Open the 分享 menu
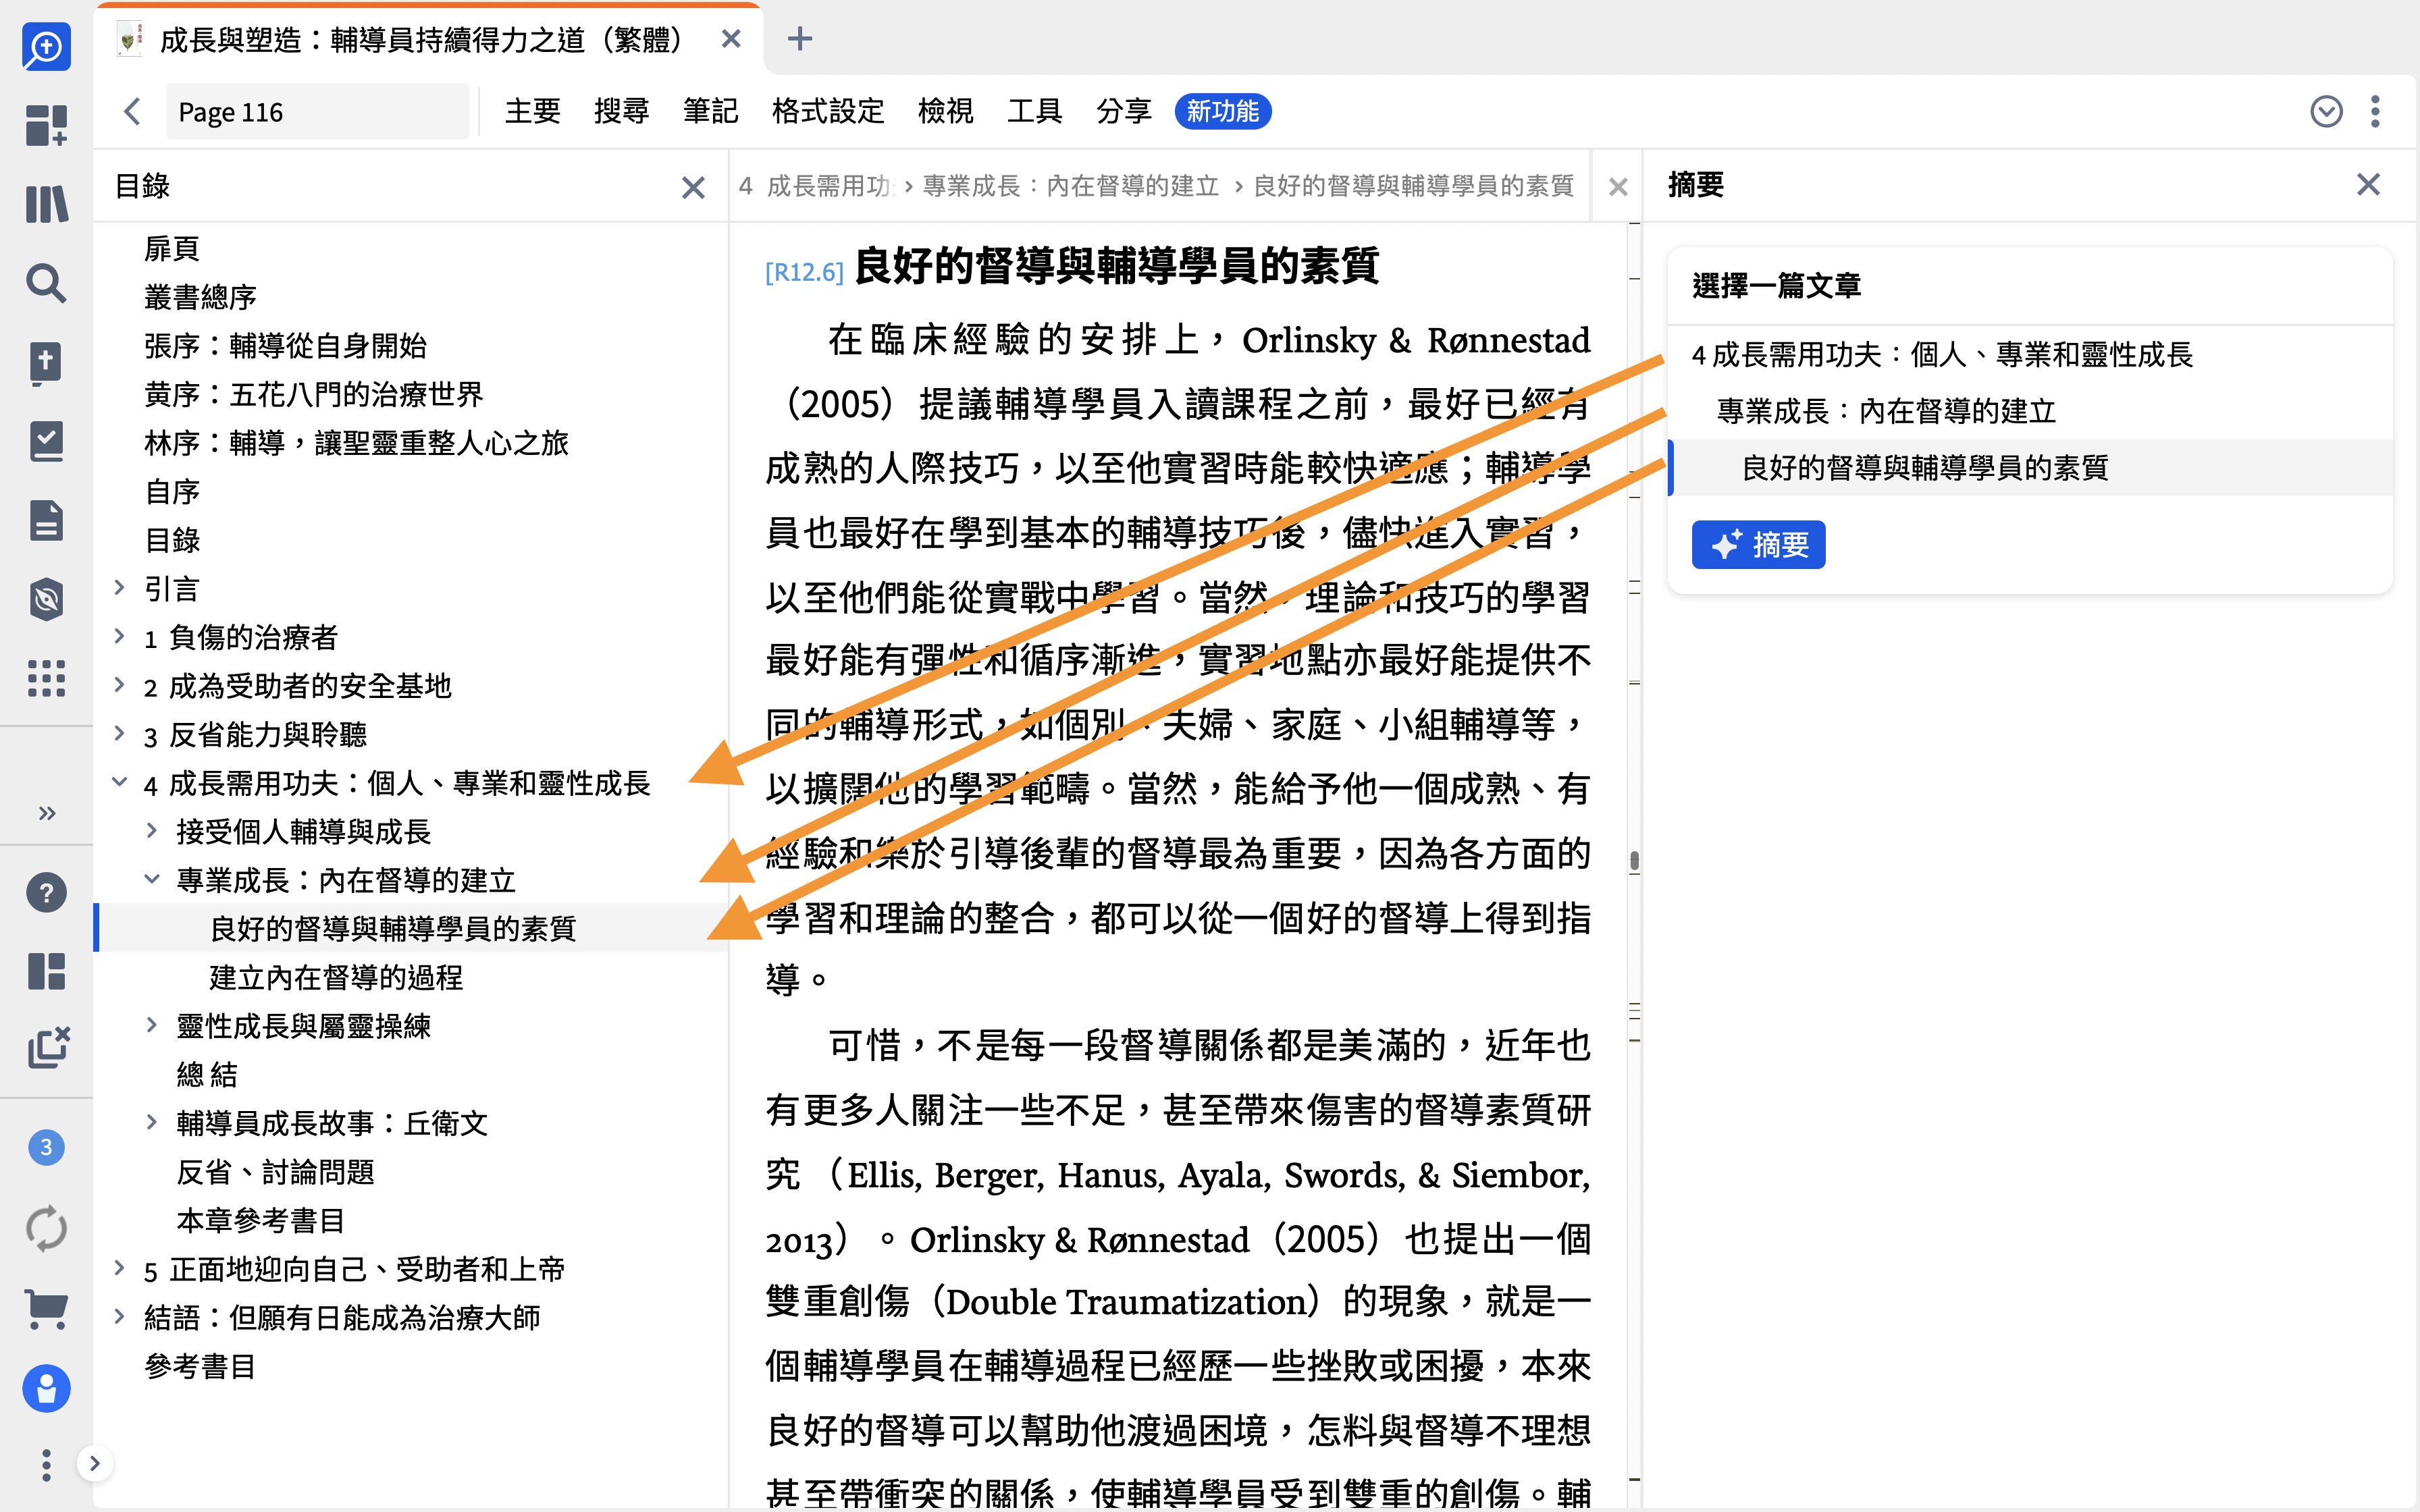 pos(1123,111)
